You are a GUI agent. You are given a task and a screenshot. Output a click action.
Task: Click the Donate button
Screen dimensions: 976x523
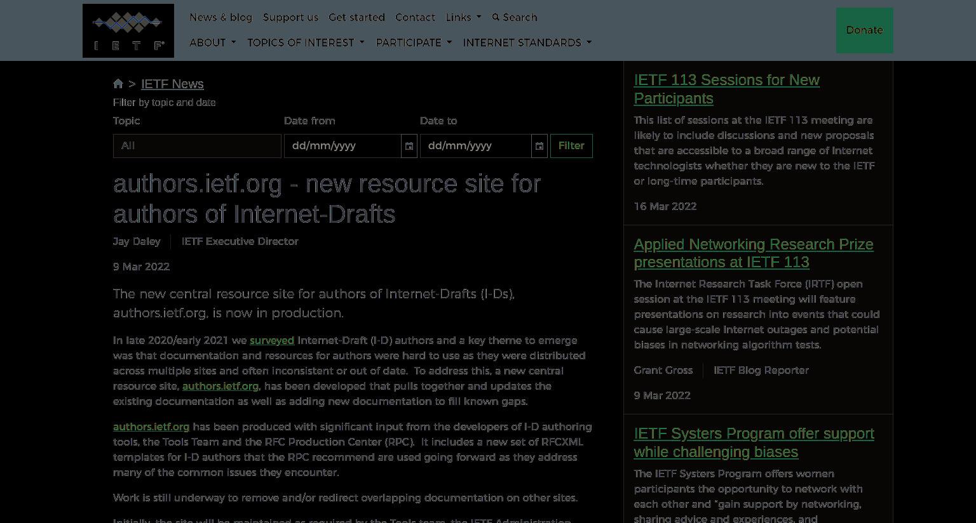864,30
